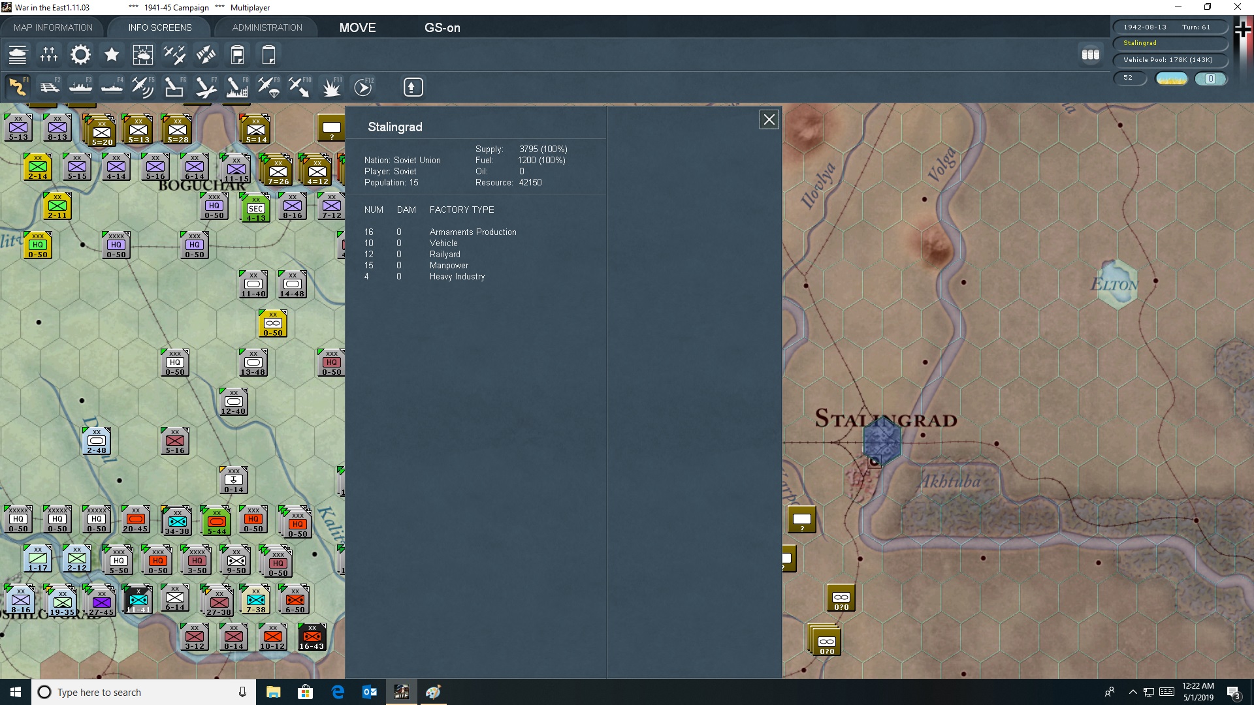Select Naval transport F3 ship icon

click(80, 87)
